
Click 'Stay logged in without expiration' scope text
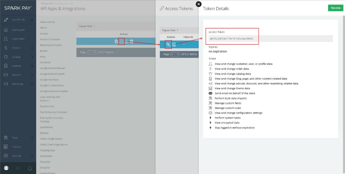235,128
